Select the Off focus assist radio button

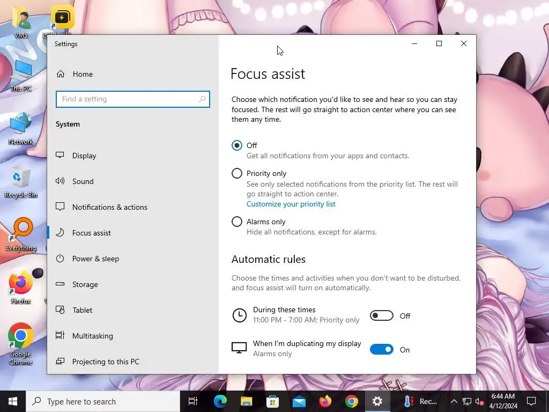pos(236,145)
